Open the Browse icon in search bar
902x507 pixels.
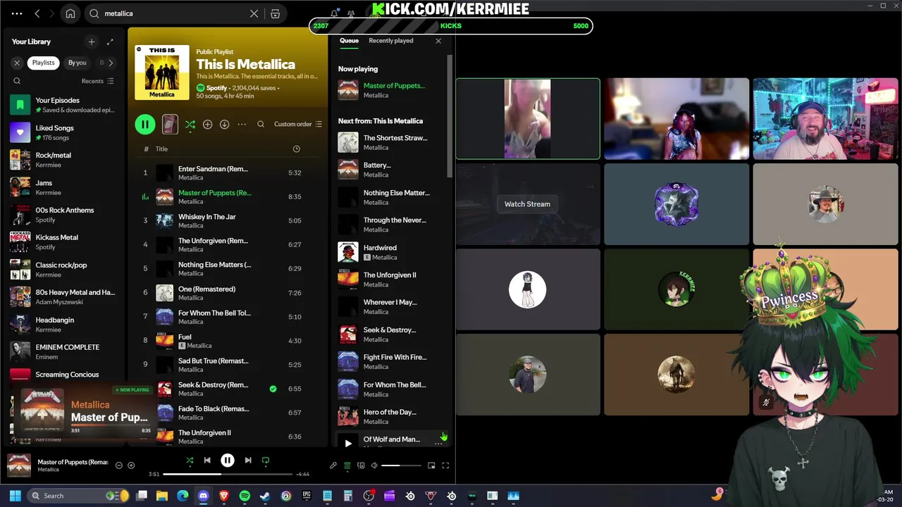tap(276, 13)
